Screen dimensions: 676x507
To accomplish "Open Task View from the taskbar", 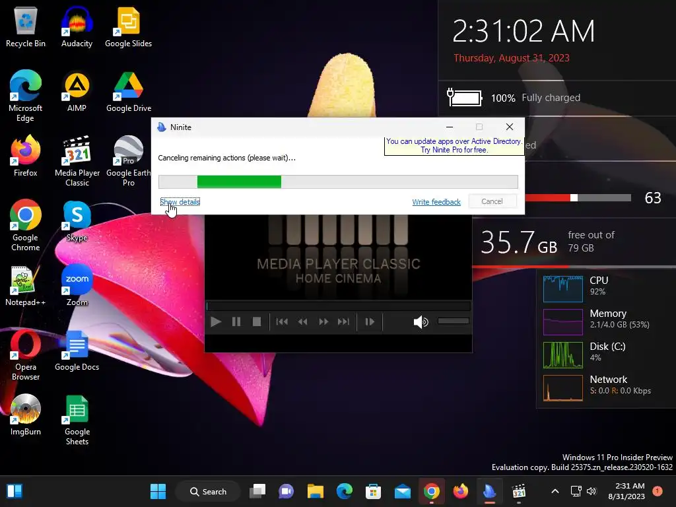I will pos(258,491).
